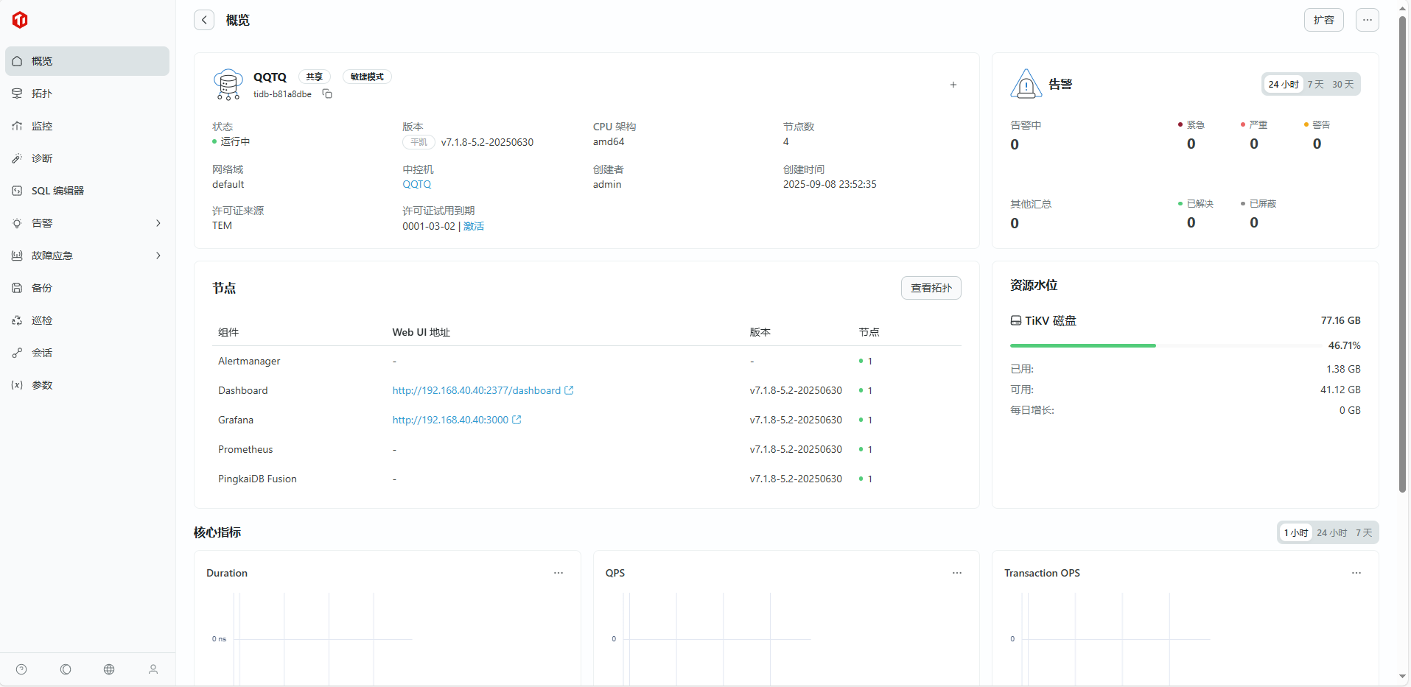Click the 查看拓扑 button
This screenshot has height=687, width=1411.
tap(931, 288)
